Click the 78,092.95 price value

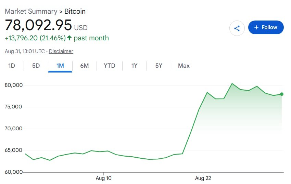[x=38, y=25]
